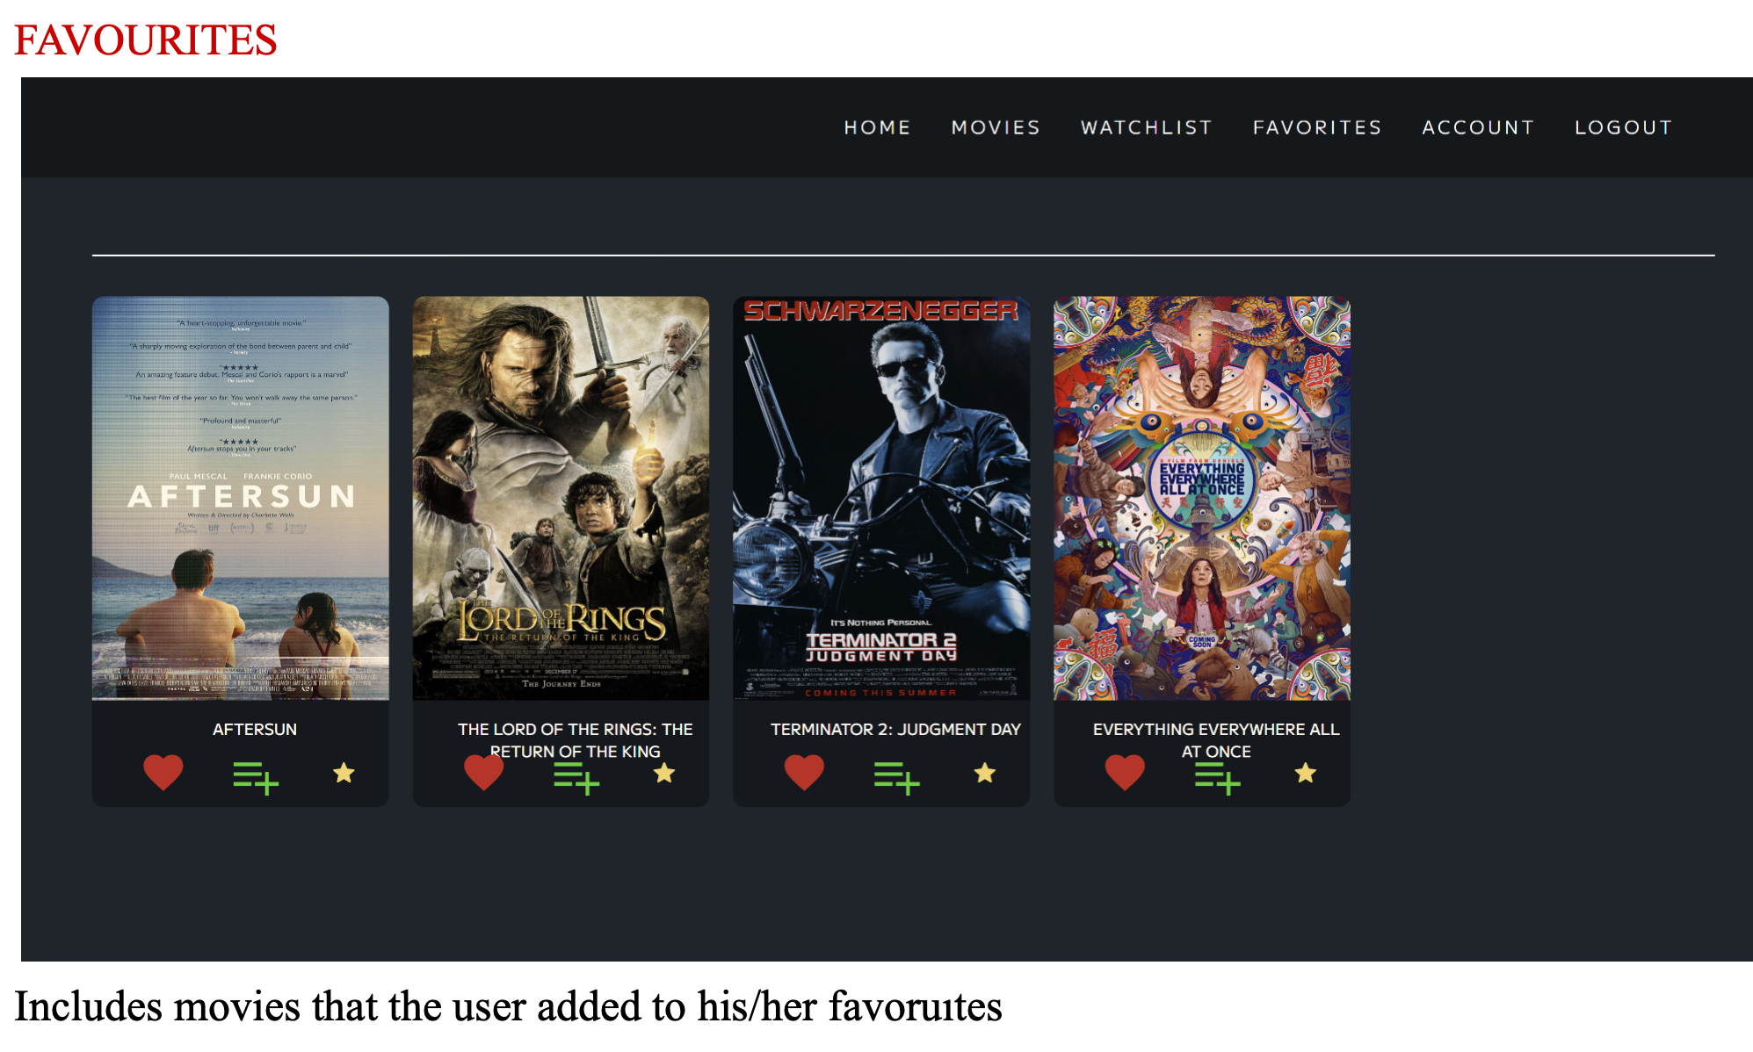The width and height of the screenshot is (1753, 1052).
Task: Open the ACCOUNT page
Action: (x=1478, y=127)
